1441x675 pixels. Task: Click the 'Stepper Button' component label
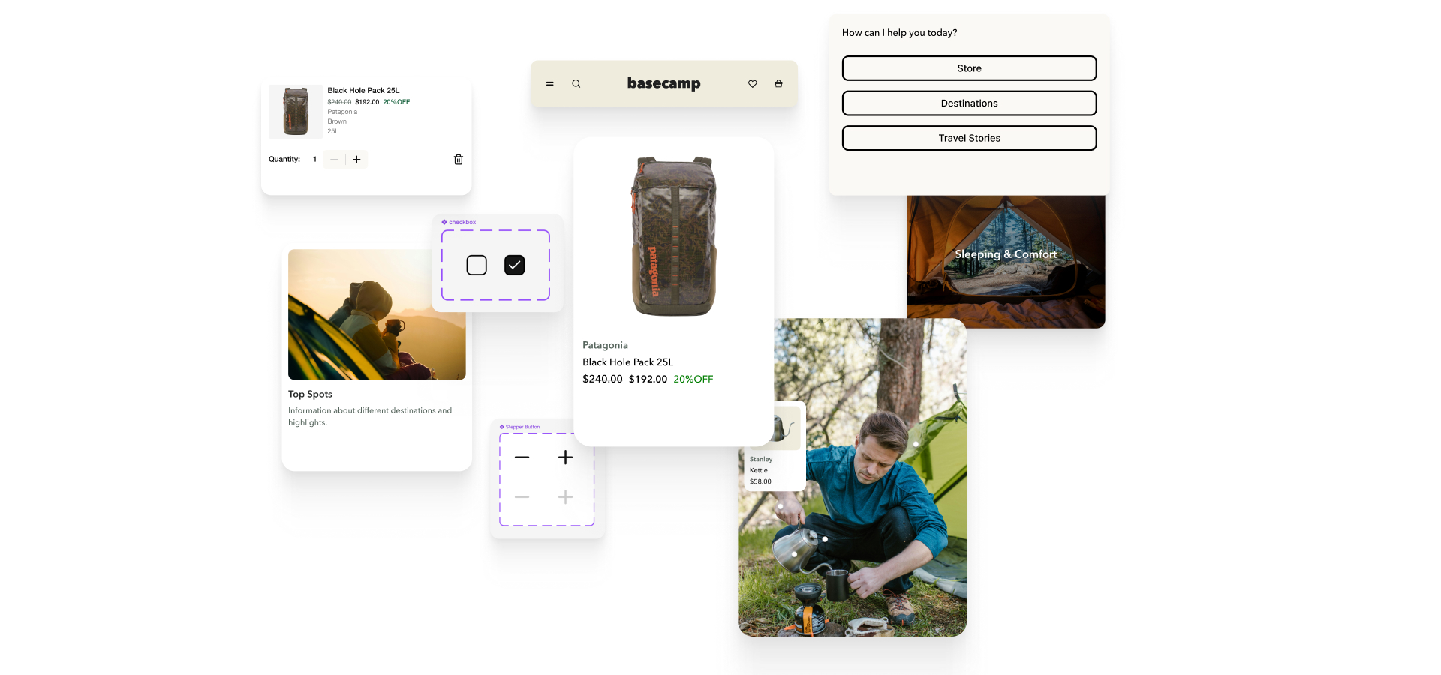click(522, 427)
